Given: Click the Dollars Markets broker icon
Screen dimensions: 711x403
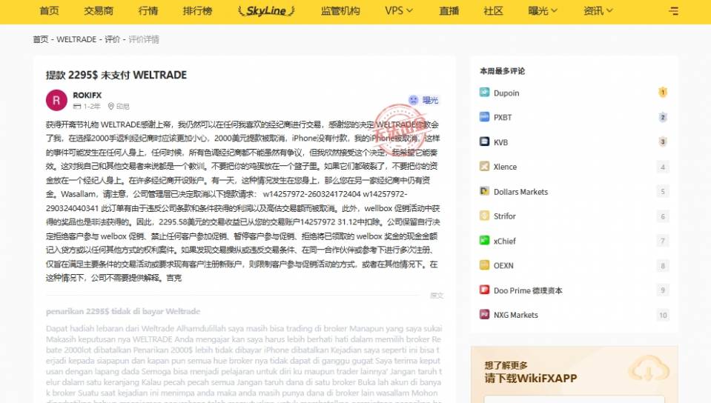Looking at the screenshot, I should click(x=484, y=191).
